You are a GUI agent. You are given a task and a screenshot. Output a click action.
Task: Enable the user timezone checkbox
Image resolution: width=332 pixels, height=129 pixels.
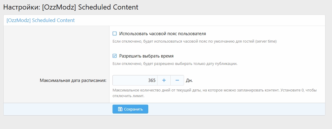pos(115,34)
